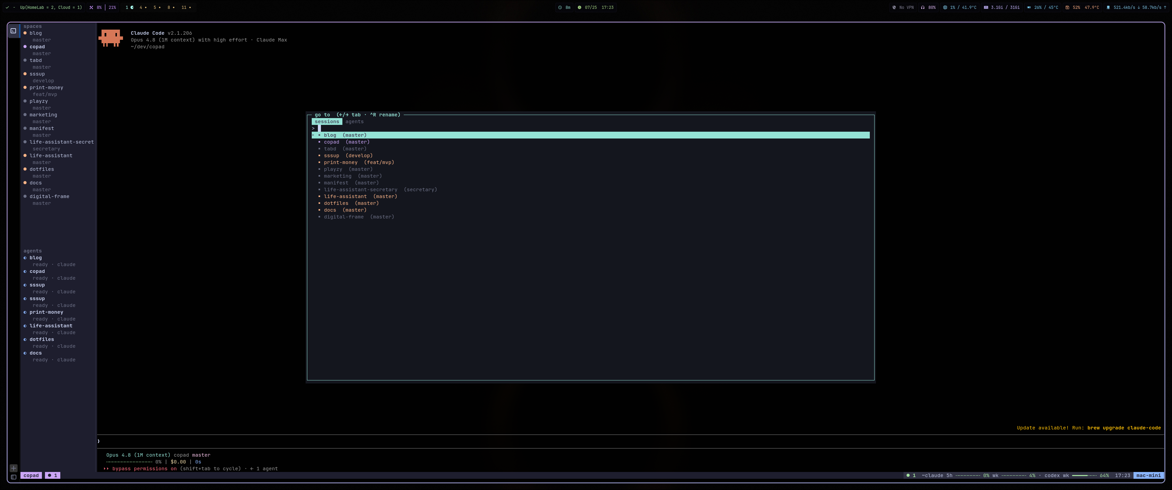Click the copad tab in the bottom bar
This screenshot has width=1172, height=490.
pos(31,475)
